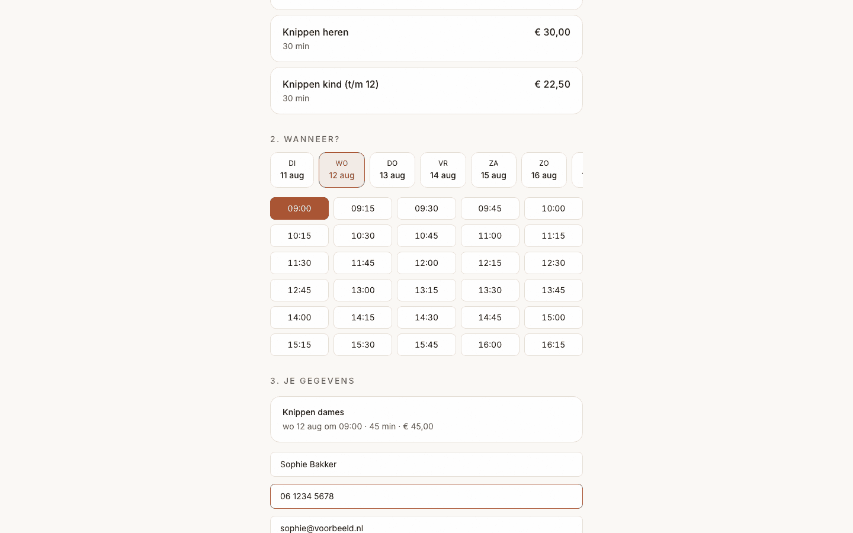Edit the name field with Sophie Bakker

(426, 464)
